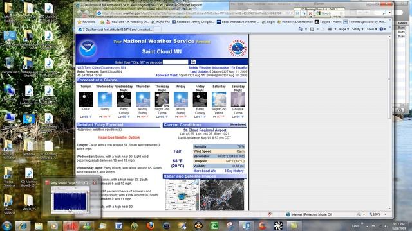
Task: Click the IE Help question mark icon
Action: pos(381,29)
